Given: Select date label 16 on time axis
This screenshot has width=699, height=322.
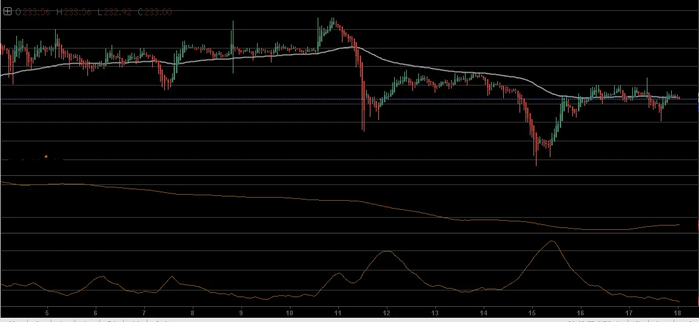Looking at the screenshot, I should click(x=580, y=313).
